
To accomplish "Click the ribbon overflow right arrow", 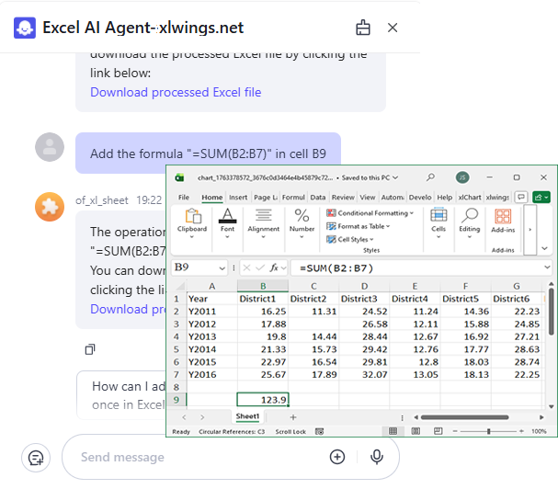I will pyautogui.click(x=530, y=230).
